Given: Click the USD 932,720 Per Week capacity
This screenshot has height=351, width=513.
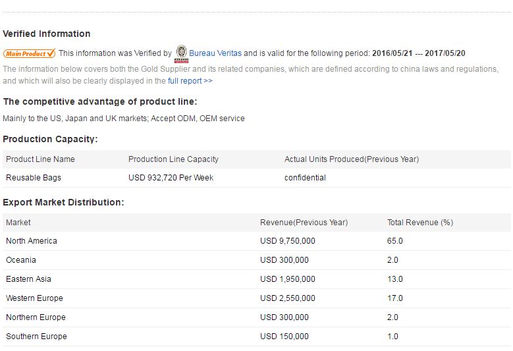Looking at the screenshot, I should [171, 178].
